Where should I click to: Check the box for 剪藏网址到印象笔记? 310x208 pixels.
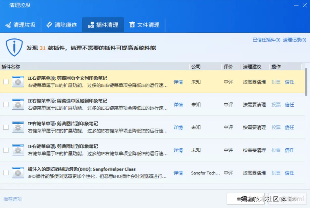(6, 150)
